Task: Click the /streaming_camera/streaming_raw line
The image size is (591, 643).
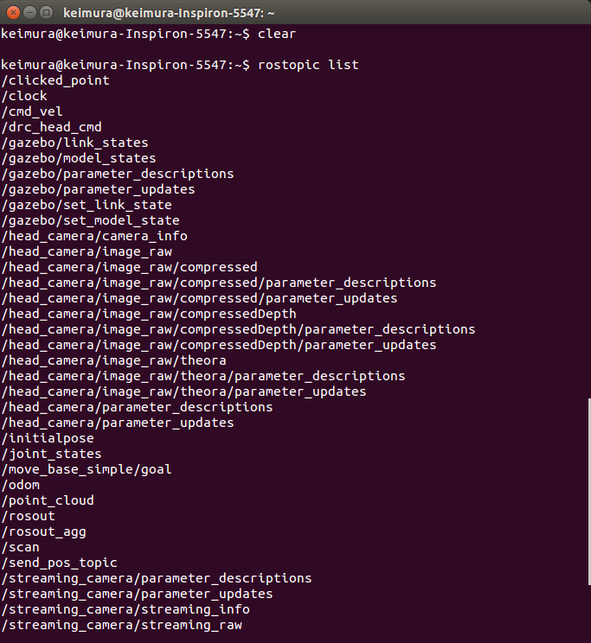Action: click(121, 625)
